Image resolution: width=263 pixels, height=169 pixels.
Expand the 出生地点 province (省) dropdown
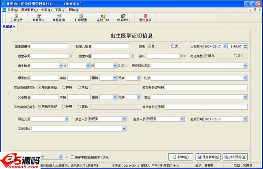pyautogui.click(x=61, y=66)
